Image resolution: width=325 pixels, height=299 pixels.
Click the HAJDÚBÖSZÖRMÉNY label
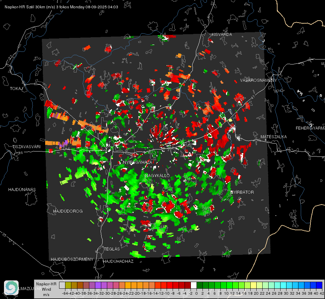pos(72,259)
